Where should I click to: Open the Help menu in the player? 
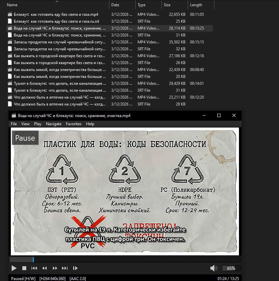point(90,124)
